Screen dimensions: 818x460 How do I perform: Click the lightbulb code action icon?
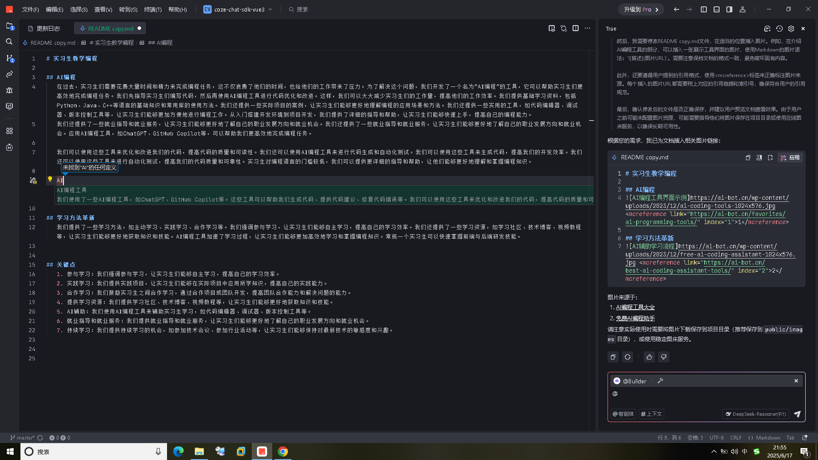[x=50, y=179]
